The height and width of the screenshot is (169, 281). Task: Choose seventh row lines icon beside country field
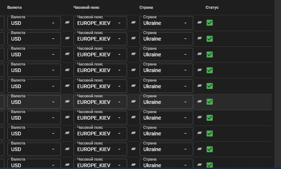click(x=200, y=117)
